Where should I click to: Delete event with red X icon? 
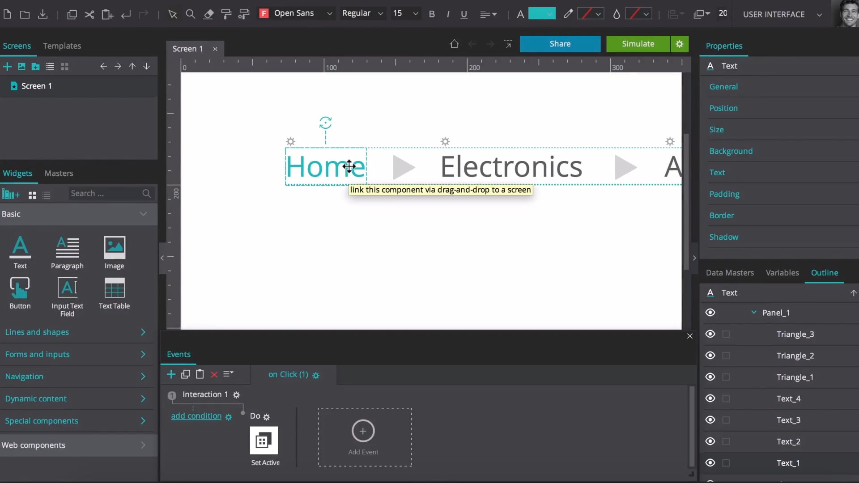[x=214, y=375]
